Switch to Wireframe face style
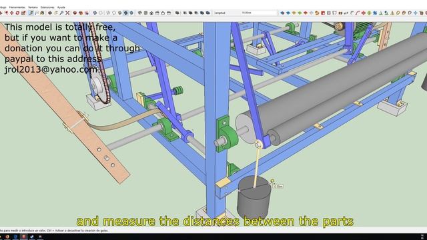Screen dimensions: 427x240 click(x=108, y=13)
